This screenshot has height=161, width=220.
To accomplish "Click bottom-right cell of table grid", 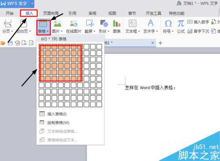I will 99,104.
